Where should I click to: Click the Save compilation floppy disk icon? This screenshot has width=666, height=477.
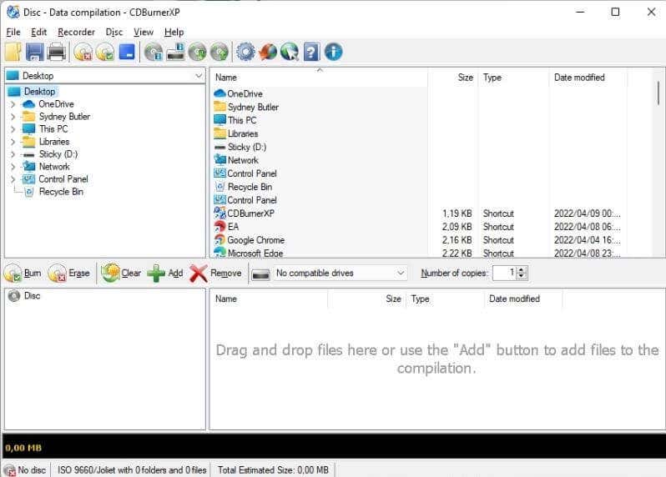point(35,53)
